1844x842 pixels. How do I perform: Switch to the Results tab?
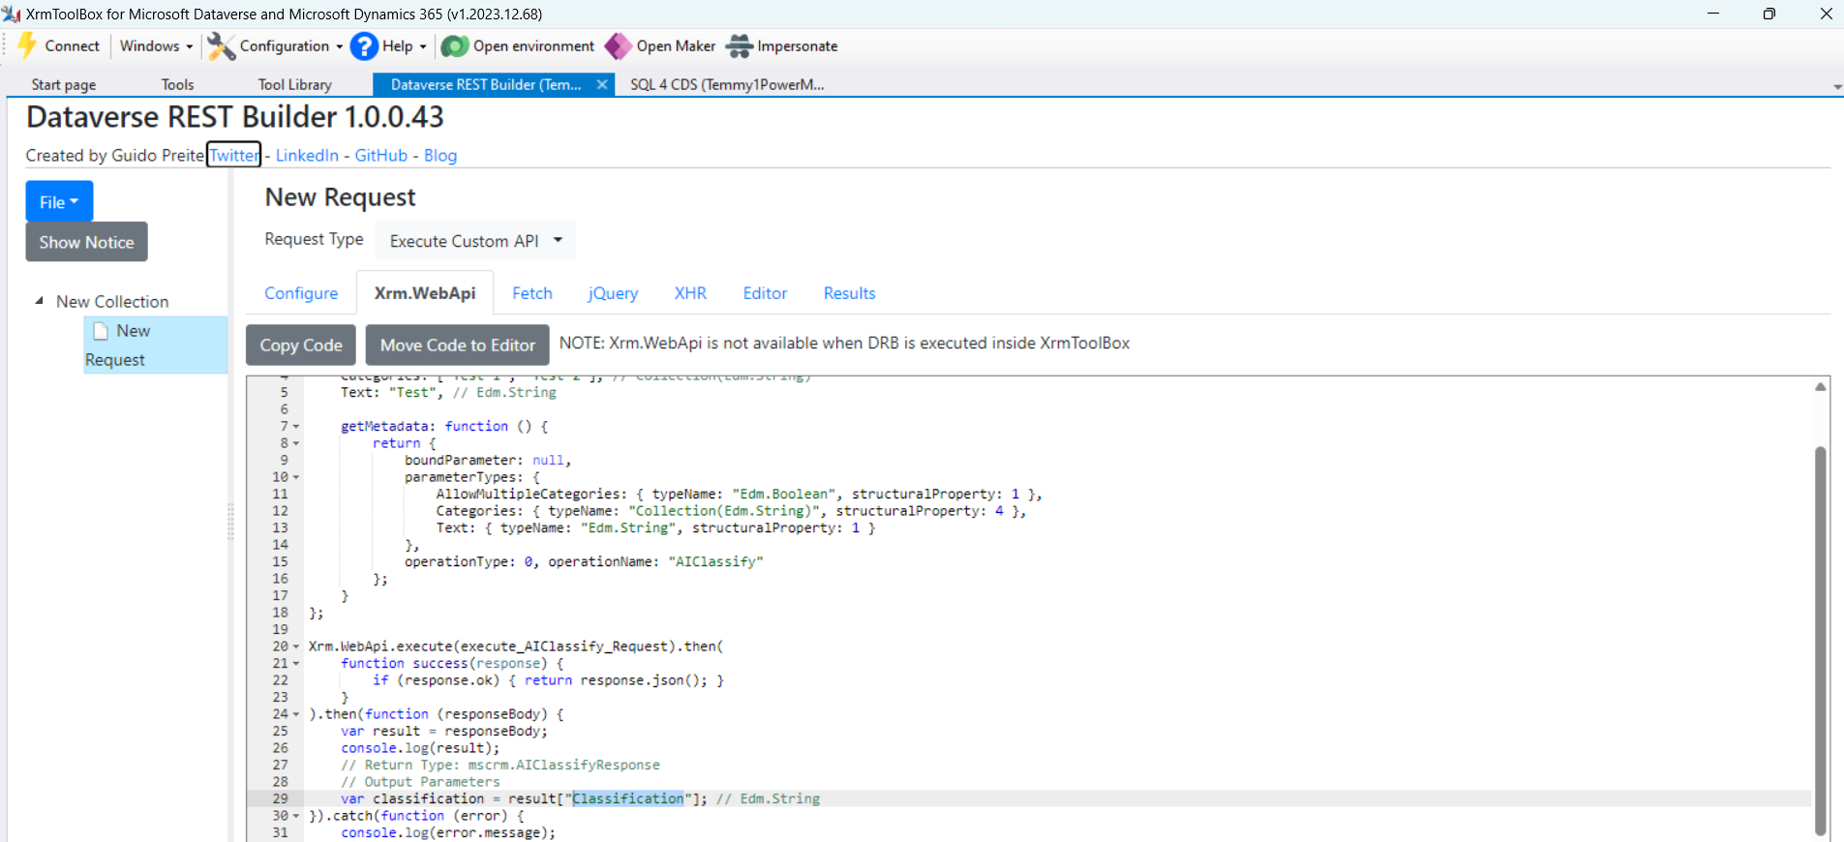tap(850, 293)
